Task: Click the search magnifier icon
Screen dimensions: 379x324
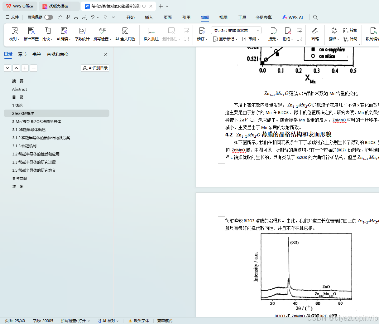Action: [315, 17]
